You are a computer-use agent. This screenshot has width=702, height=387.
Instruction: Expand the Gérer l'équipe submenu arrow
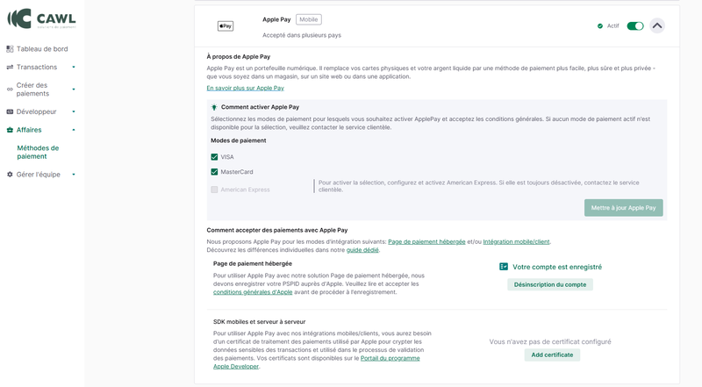74,175
